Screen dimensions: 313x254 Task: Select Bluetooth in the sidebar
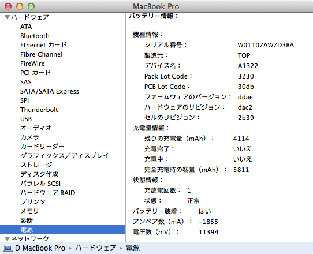coord(35,36)
